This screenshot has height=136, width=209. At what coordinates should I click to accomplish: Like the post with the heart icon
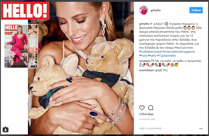click(142, 108)
